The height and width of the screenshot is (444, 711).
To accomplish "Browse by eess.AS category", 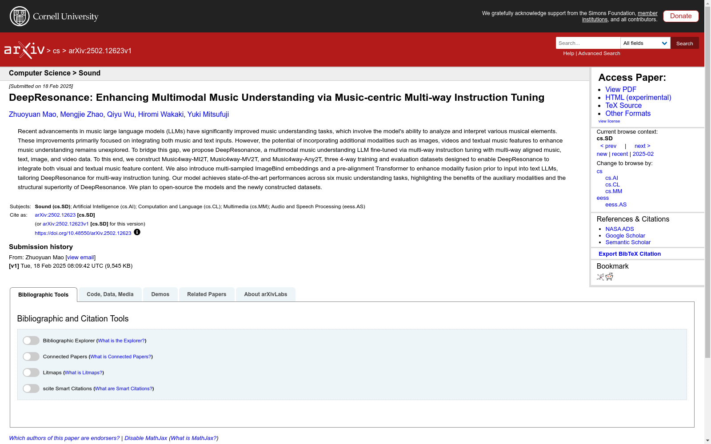I will [x=616, y=205].
